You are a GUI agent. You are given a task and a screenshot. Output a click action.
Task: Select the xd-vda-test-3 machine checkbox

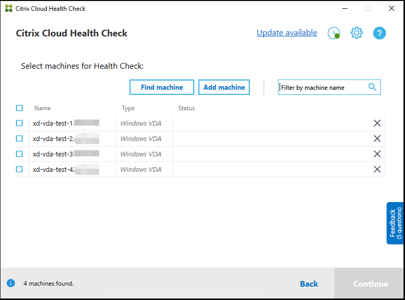pyautogui.click(x=20, y=154)
